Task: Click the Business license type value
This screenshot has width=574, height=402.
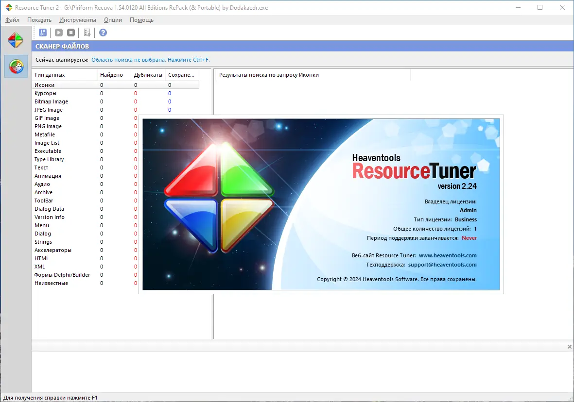Action: coord(466,219)
